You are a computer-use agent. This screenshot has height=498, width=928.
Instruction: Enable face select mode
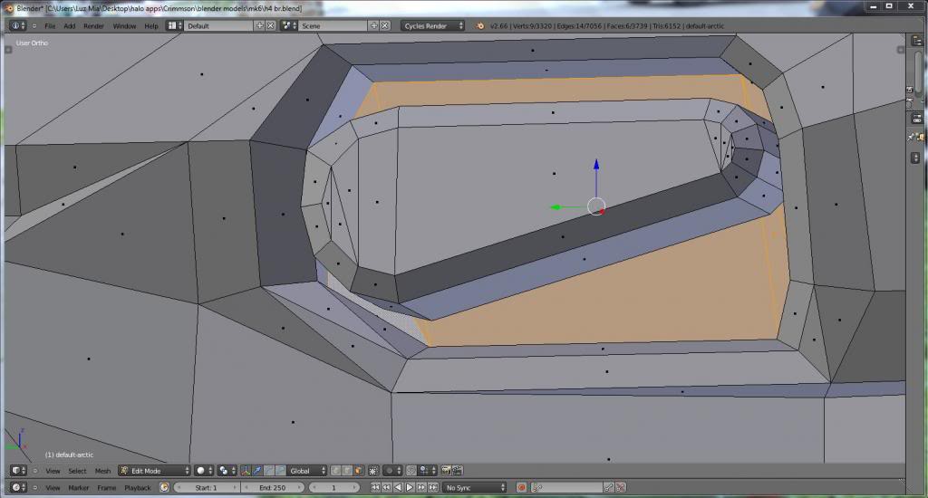pos(360,471)
